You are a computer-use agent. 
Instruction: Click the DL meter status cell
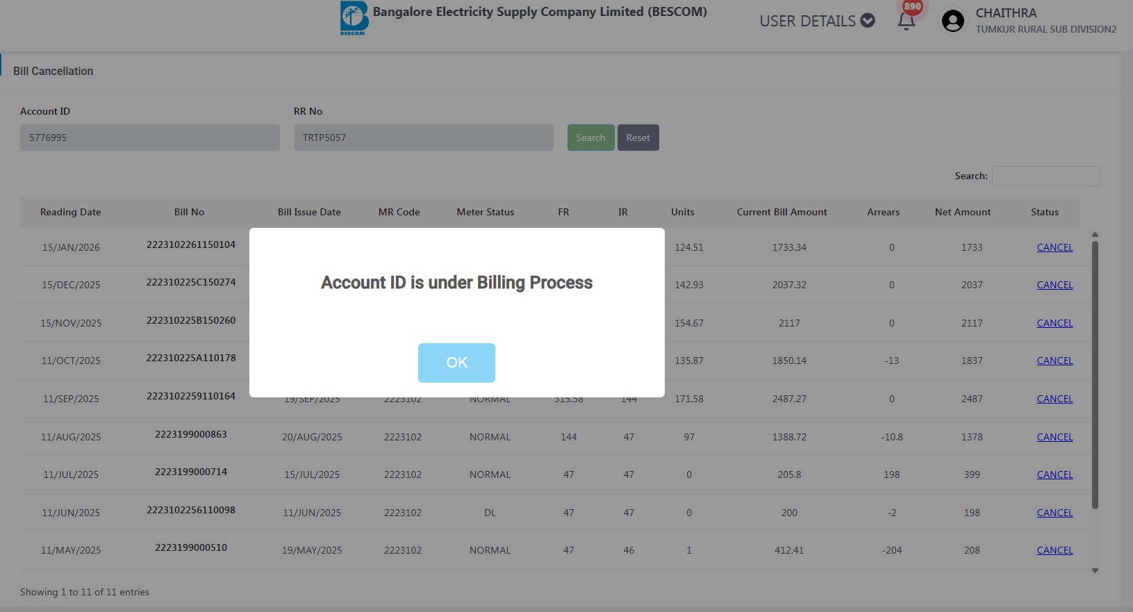point(490,513)
